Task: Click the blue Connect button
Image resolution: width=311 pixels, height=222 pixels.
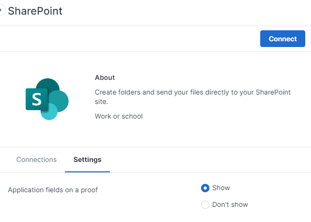Action: 282,39
